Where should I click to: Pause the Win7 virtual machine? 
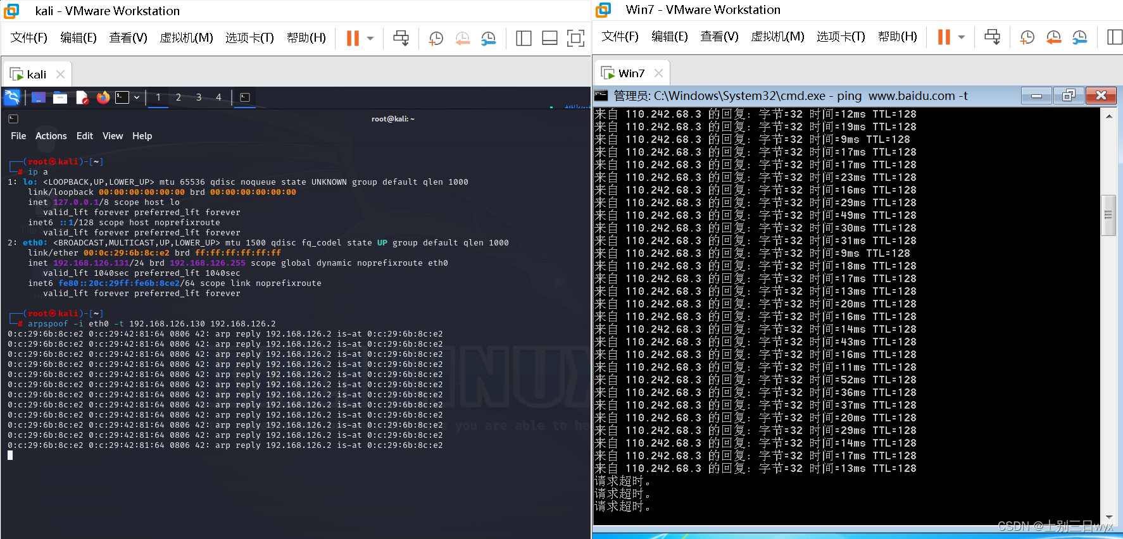944,37
